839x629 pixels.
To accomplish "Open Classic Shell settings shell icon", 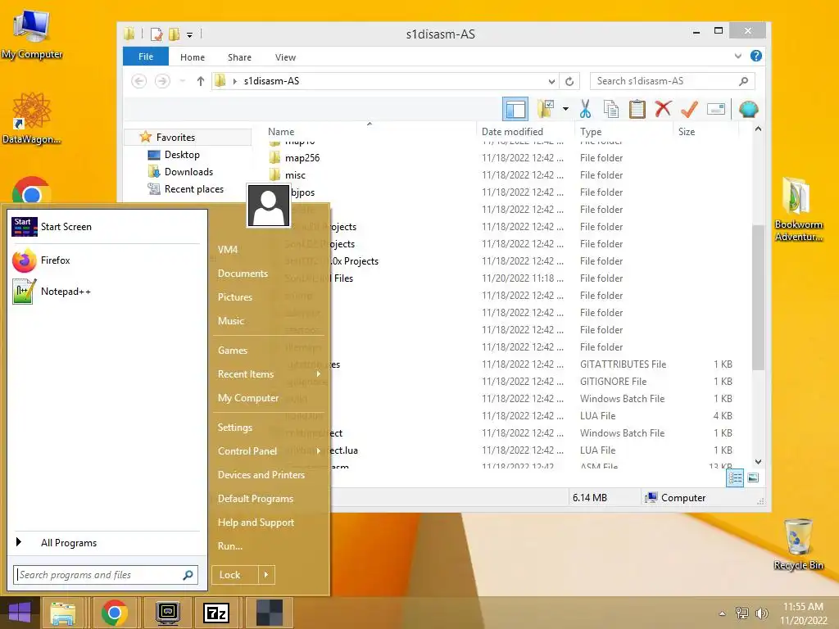I will point(748,109).
